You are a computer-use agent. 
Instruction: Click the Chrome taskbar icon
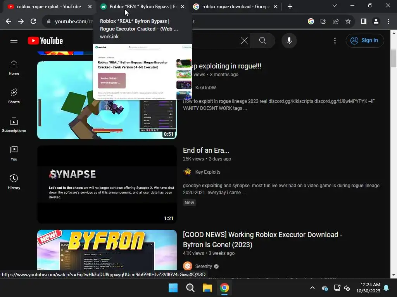(x=224, y=288)
